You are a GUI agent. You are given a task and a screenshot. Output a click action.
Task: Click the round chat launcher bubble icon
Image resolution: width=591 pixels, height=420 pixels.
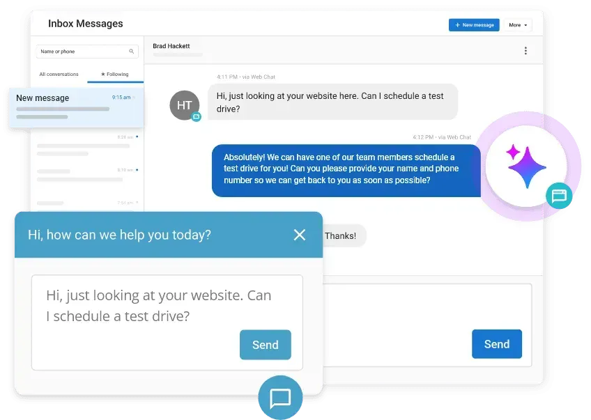coord(280,398)
